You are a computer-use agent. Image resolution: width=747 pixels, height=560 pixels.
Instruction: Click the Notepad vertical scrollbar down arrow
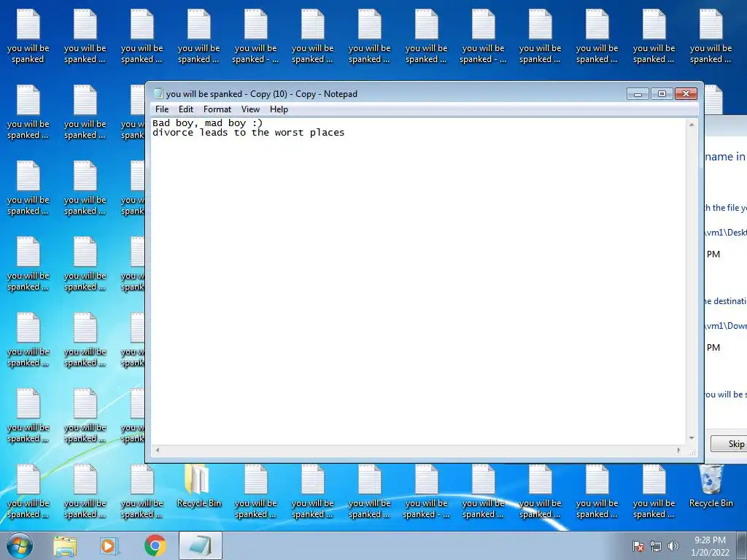[692, 438]
